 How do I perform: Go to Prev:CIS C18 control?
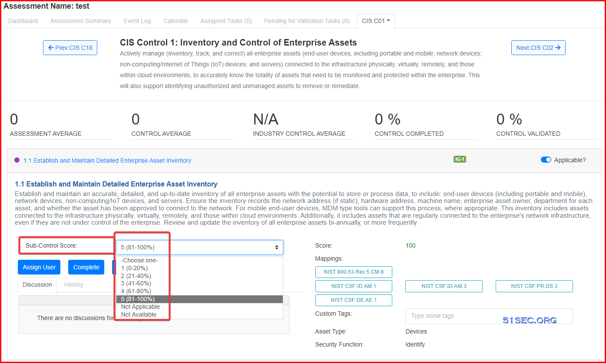(x=70, y=48)
